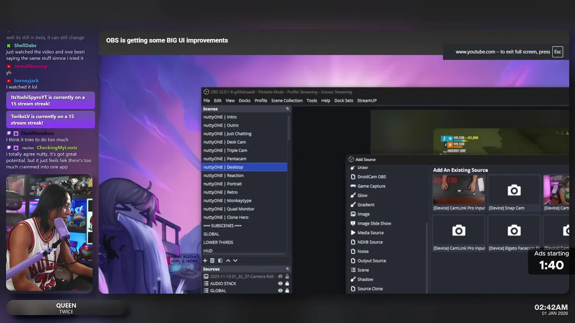Move scene up with the up arrow
575x323 pixels.
click(x=228, y=261)
